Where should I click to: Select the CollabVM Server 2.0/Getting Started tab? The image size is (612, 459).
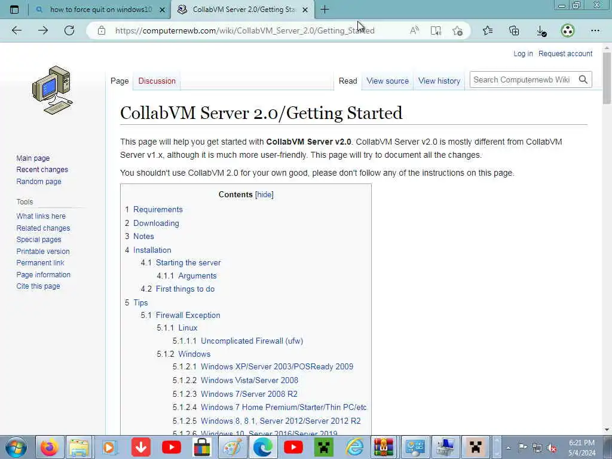point(243,10)
